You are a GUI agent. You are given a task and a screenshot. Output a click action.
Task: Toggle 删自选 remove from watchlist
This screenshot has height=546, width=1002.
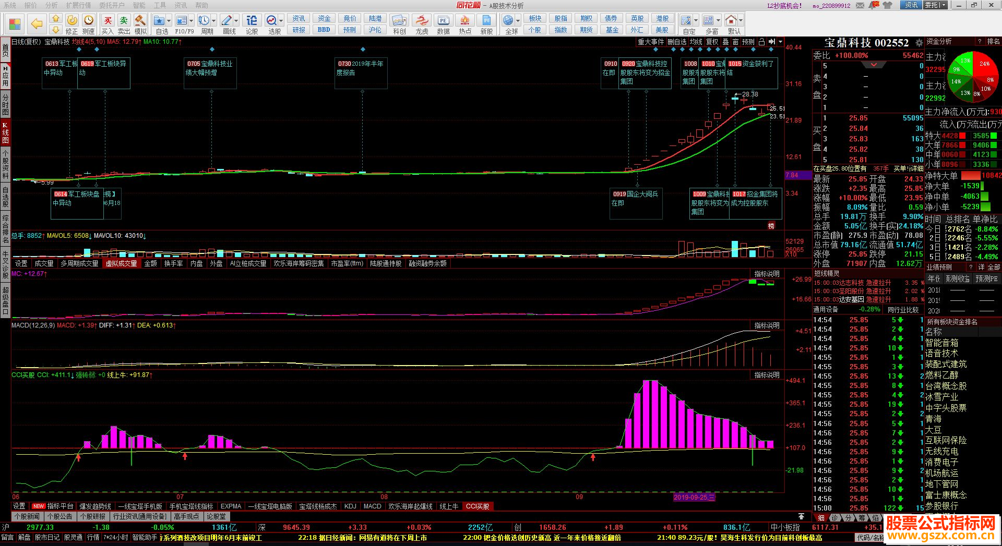click(677, 42)
